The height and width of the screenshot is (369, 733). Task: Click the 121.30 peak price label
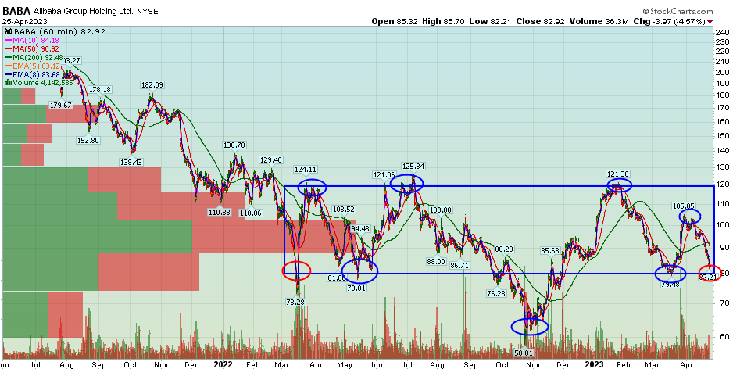pos(618,174)
